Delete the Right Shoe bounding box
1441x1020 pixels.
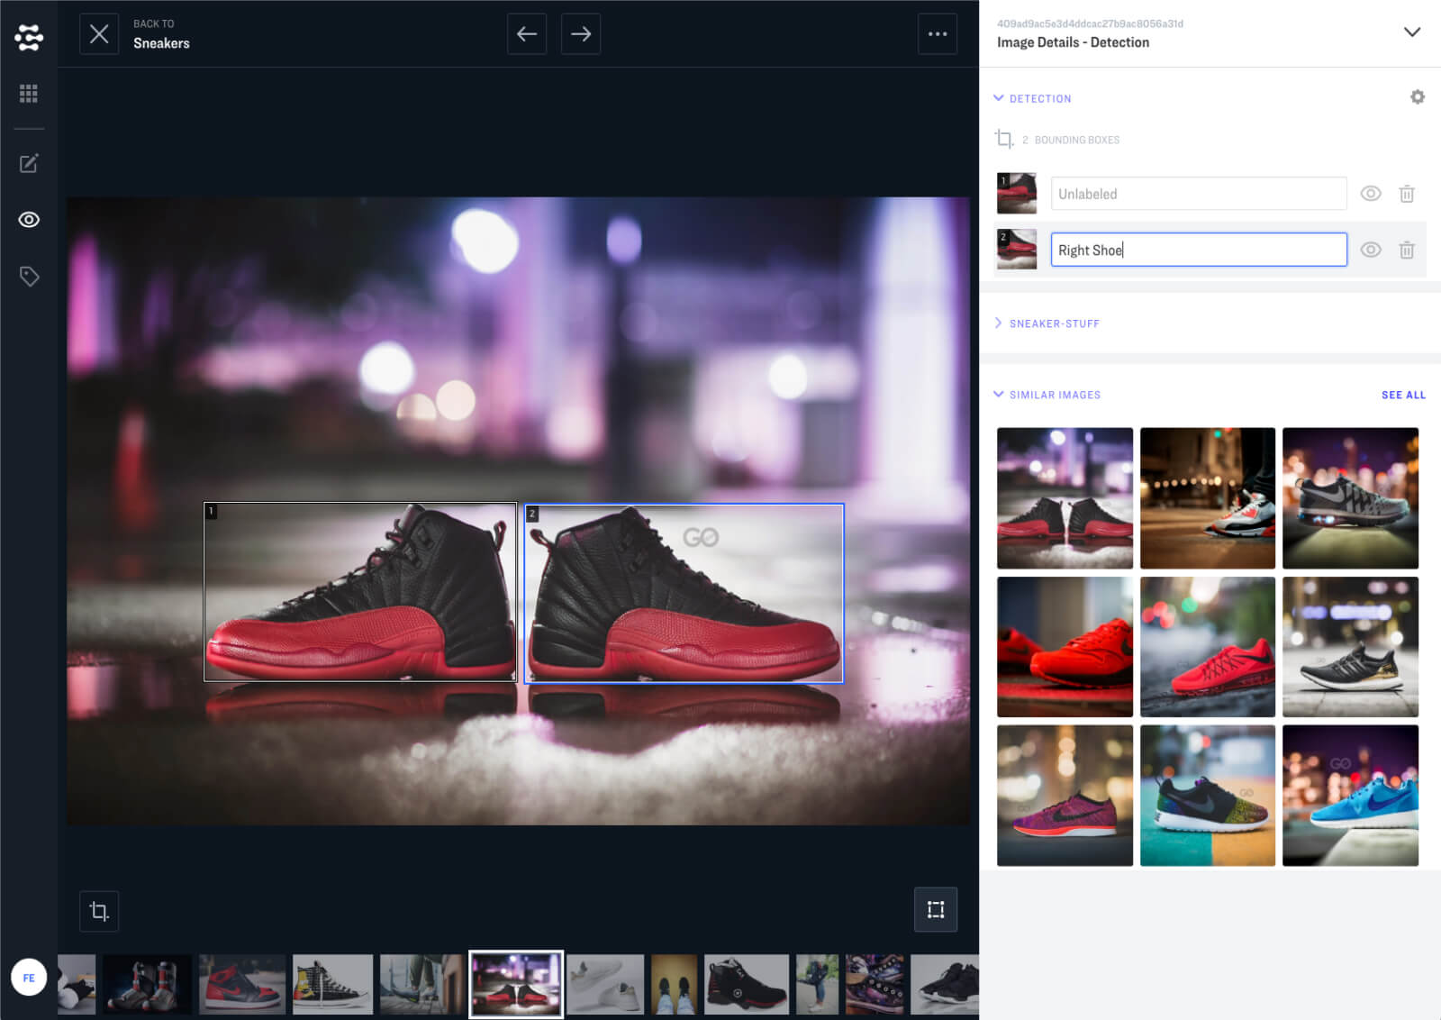[x=1407, y=250]
